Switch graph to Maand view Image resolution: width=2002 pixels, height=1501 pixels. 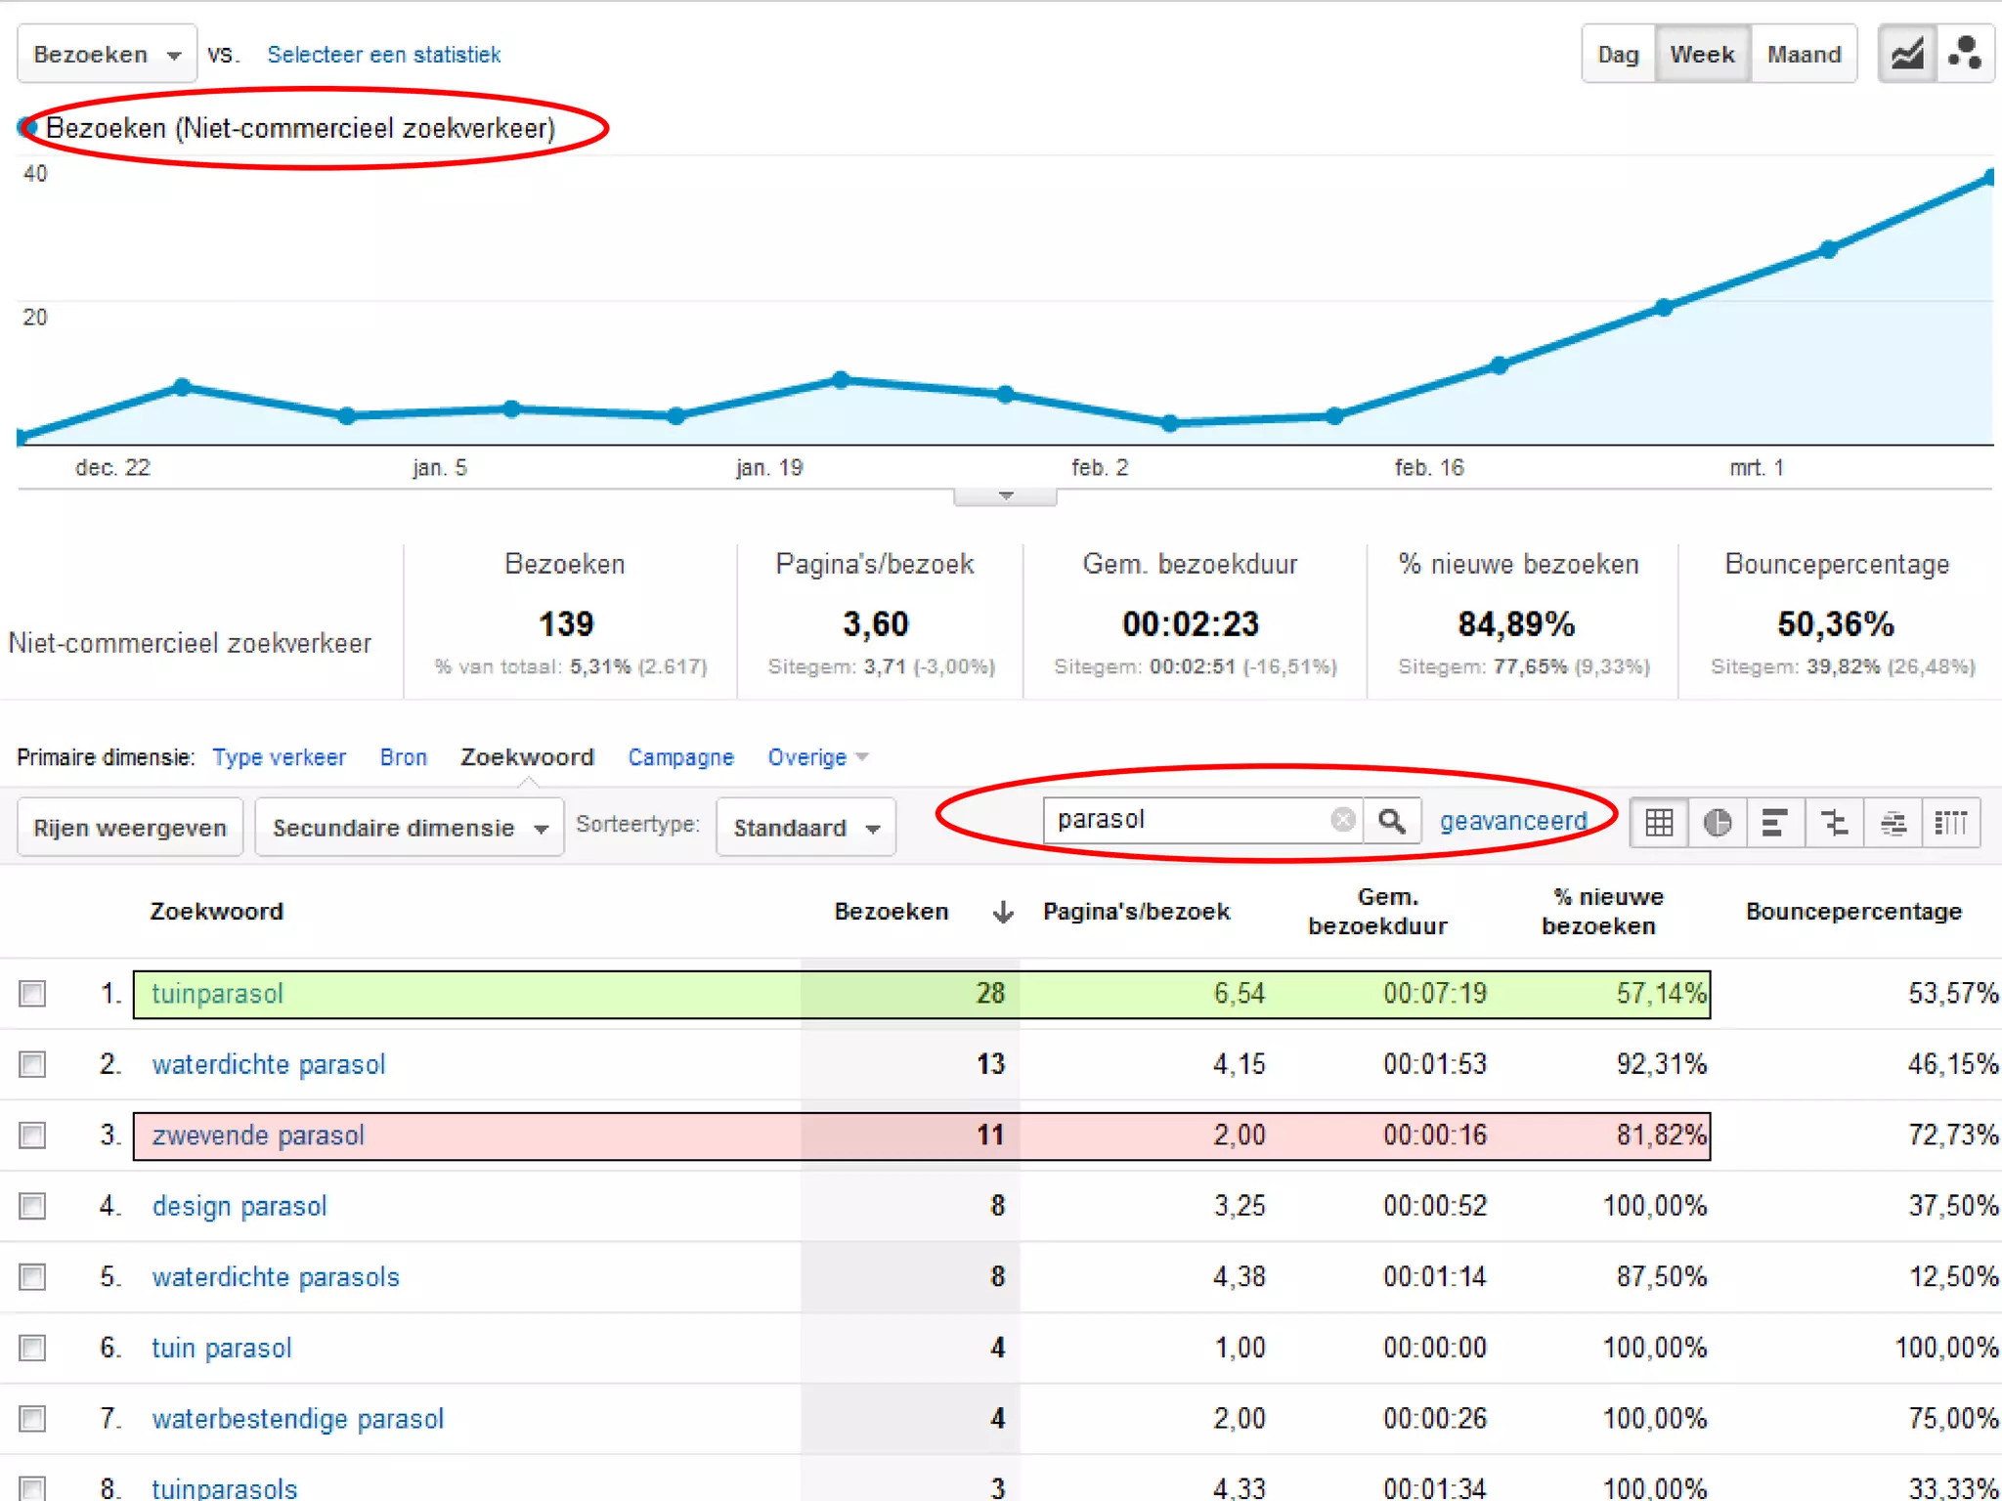tap(1804, 55)
